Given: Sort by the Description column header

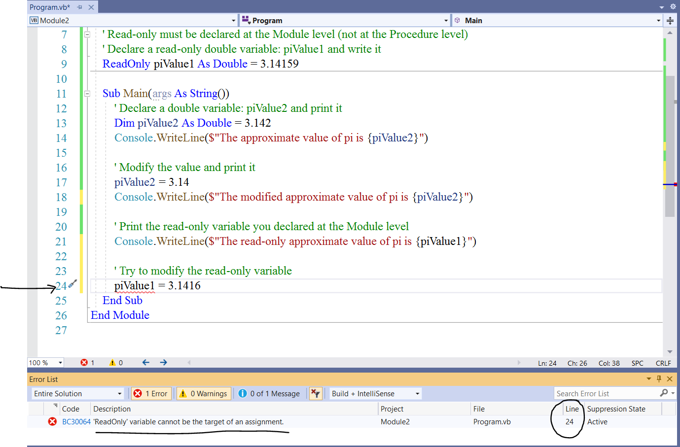Looking at the screenshot, I should [x=235, y=409].
